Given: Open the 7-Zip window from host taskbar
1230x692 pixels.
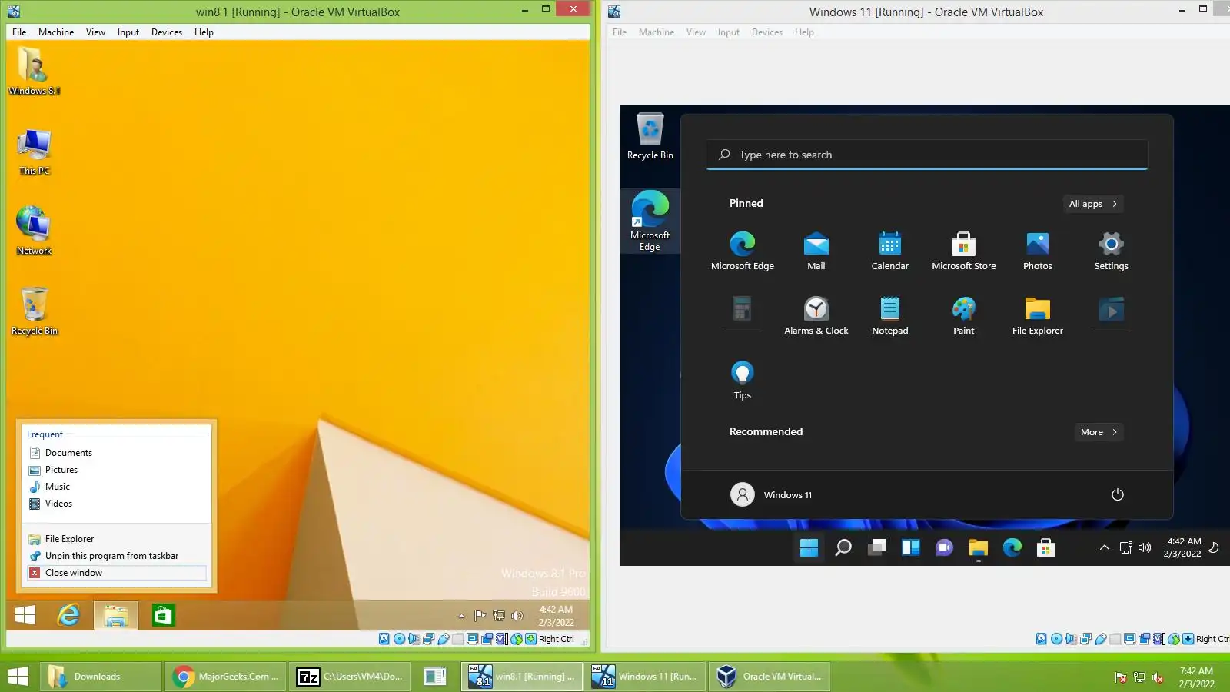Looking at the screenshot, I should 351,677.
